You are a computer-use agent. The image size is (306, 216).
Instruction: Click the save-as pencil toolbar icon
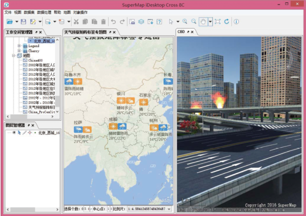[x=33, y=22]
